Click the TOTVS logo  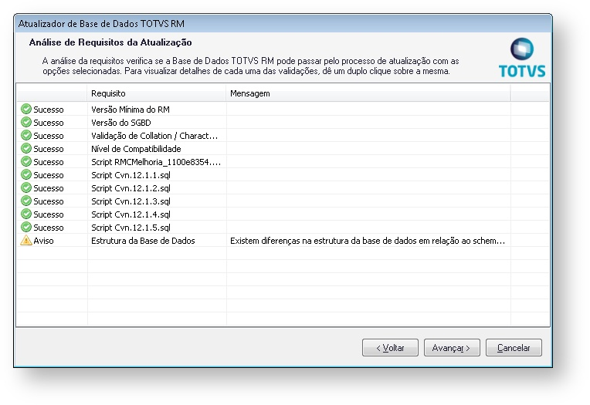click(522, 58)
